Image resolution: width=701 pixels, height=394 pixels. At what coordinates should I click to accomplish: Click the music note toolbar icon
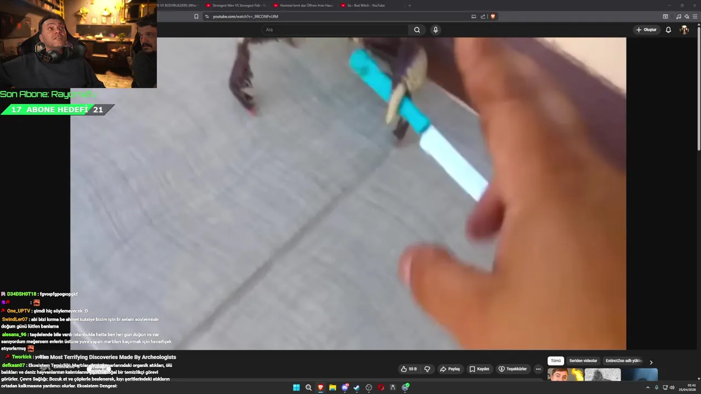(x=679, y=16)
